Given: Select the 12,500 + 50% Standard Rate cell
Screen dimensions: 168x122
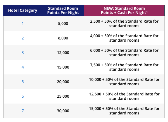Looking at the screenshot, I should pos(124,96).
